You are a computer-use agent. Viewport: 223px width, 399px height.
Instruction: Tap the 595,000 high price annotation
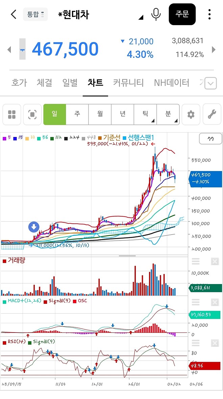[x=118, y=144]
